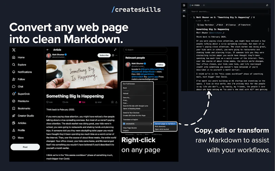This screenshot has height=171, width=275.
Task: Open More options in X sidebar
Action: tap(18, 138)
